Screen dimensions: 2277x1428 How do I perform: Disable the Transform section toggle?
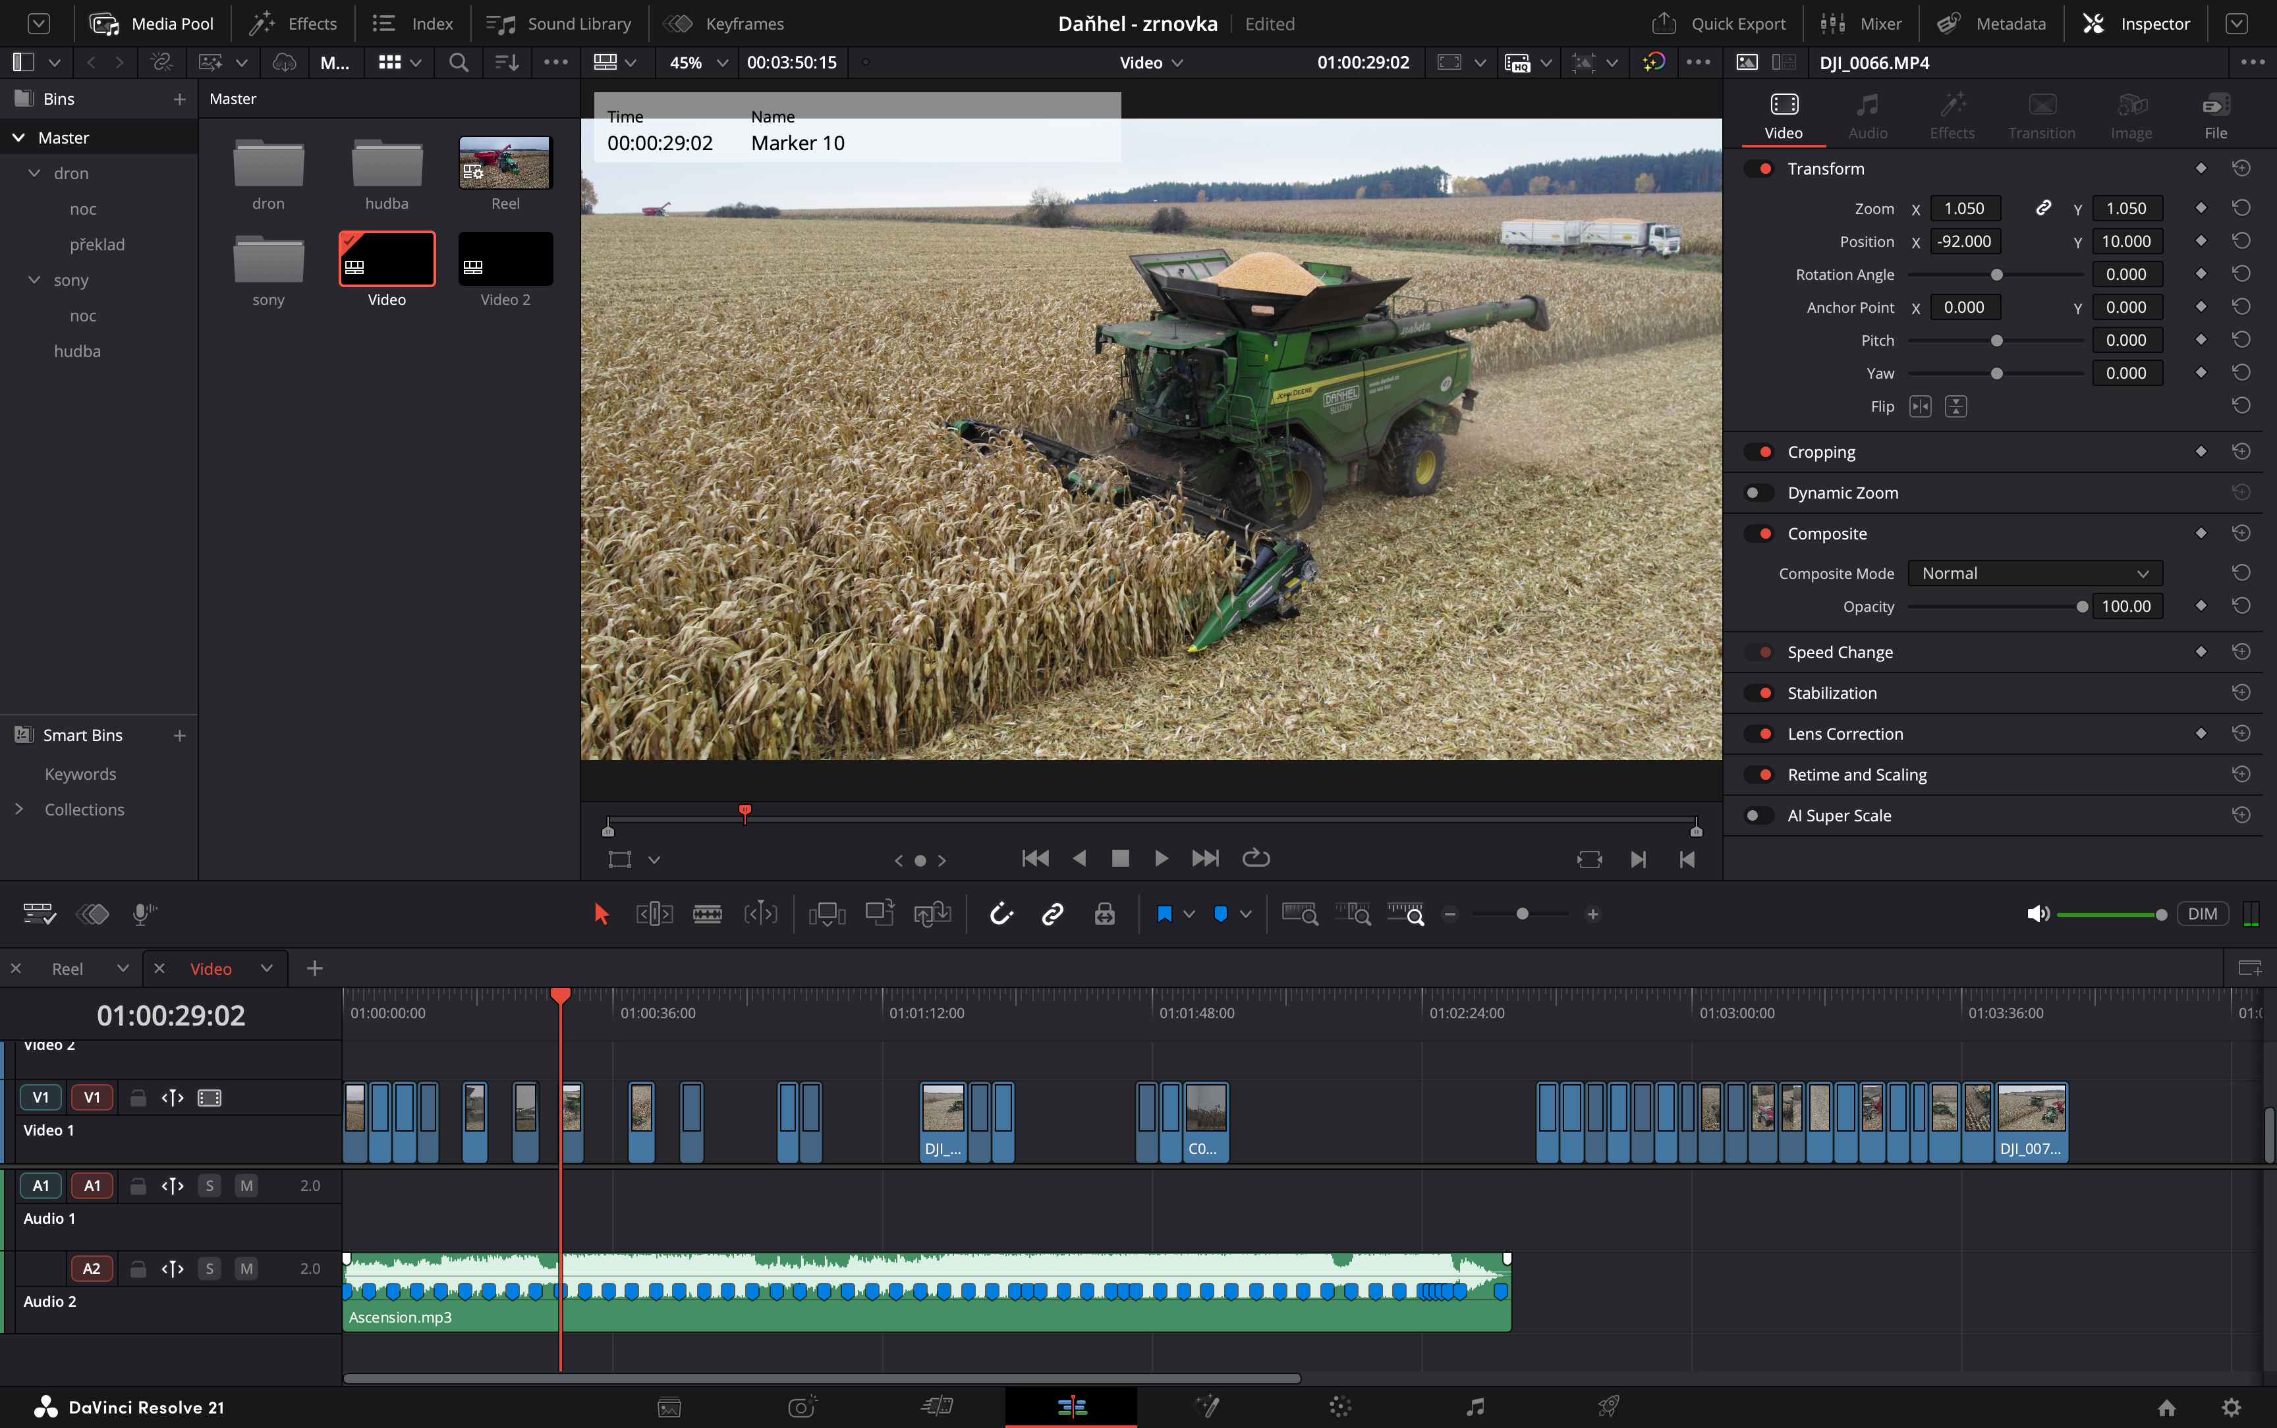[x=1759, y=168]
